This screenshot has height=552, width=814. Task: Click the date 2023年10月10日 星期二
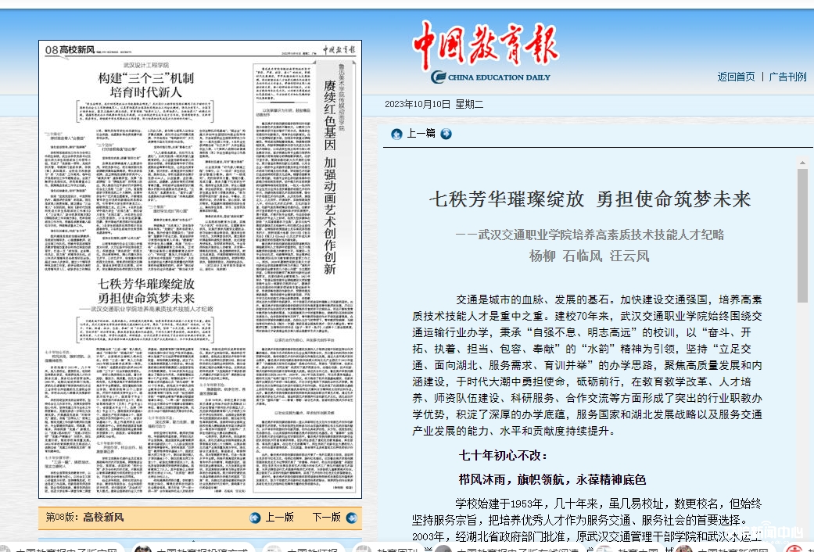(x=434, y=104)
